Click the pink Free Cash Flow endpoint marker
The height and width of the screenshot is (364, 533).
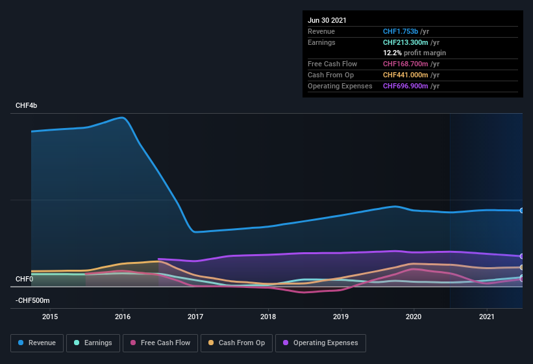click(x=522, y=279)
